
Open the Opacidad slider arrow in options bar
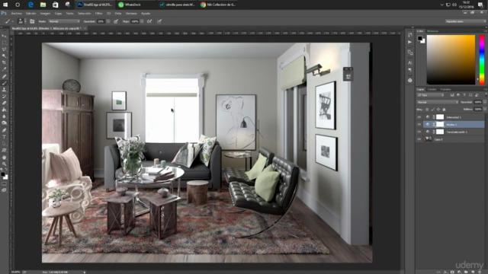pos(108,21)
